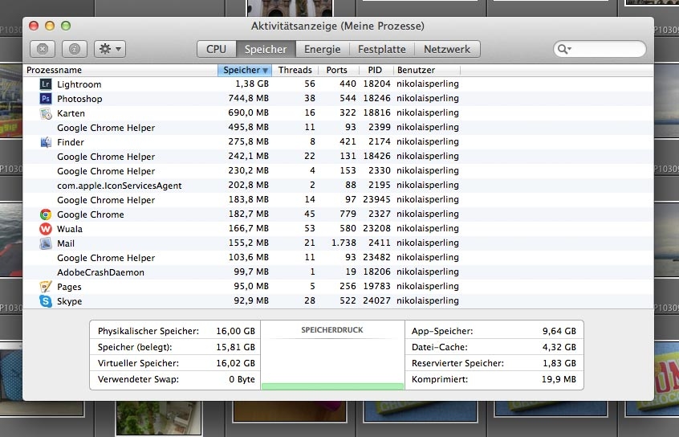The image size is (679, 437).
Task: Open the Energie tab
Action: (322, 49)
